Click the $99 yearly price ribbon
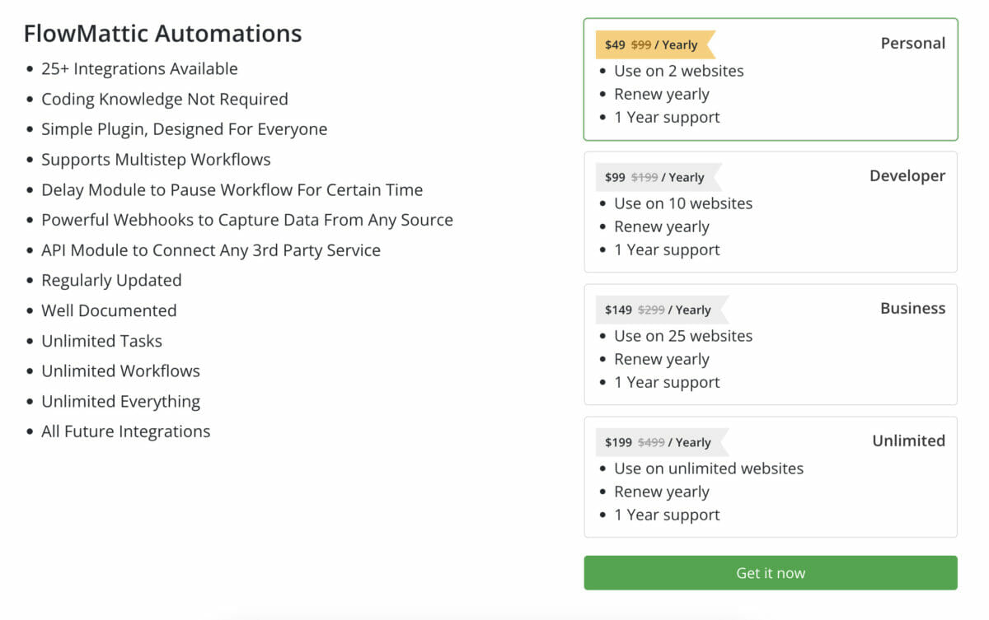This screenshot has width=989, height=620. pos(654,178)
